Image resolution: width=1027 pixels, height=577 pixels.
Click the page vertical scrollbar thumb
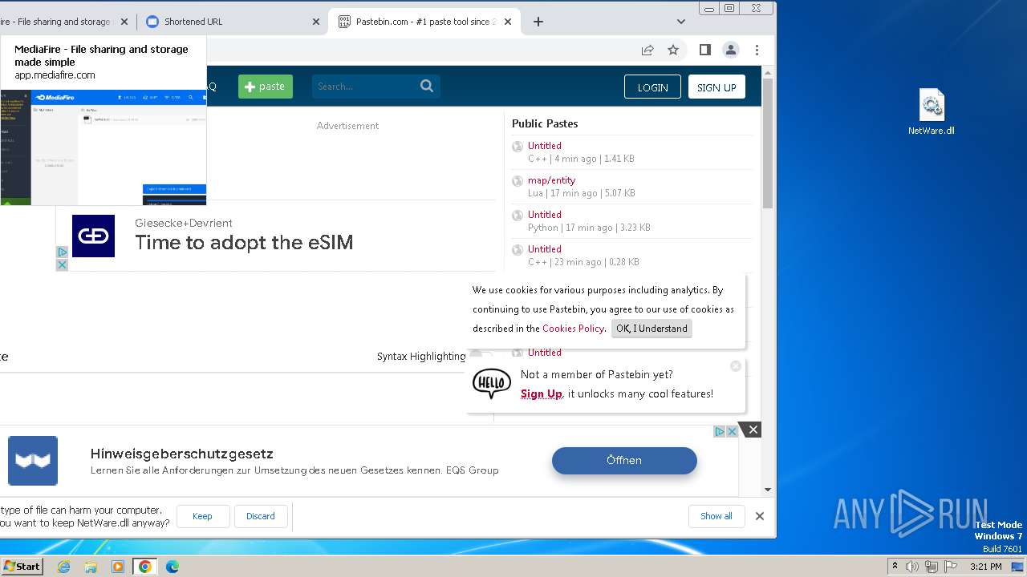coord(768,144)
